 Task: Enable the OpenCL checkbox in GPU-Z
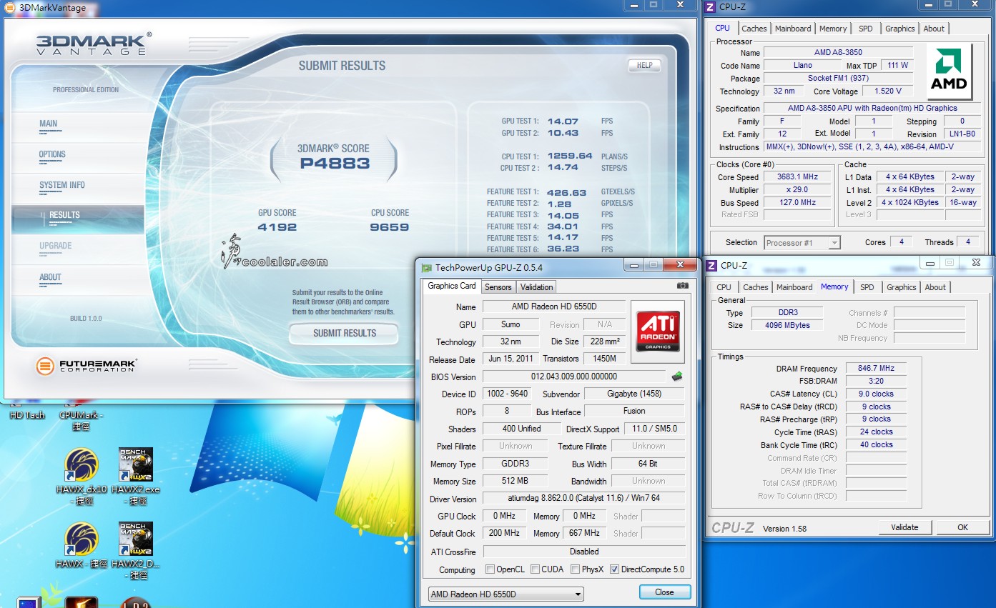[x=490, y=569]
